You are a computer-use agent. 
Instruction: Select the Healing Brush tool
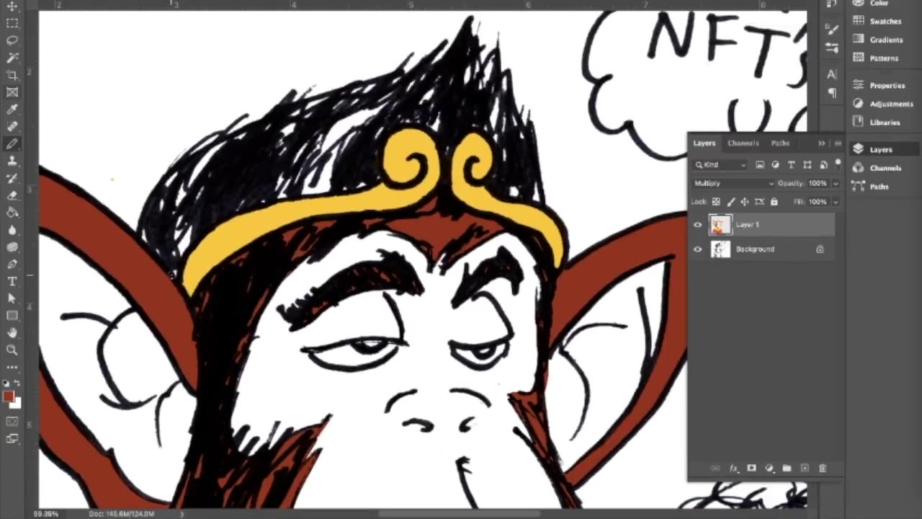[x=12, y=127]
